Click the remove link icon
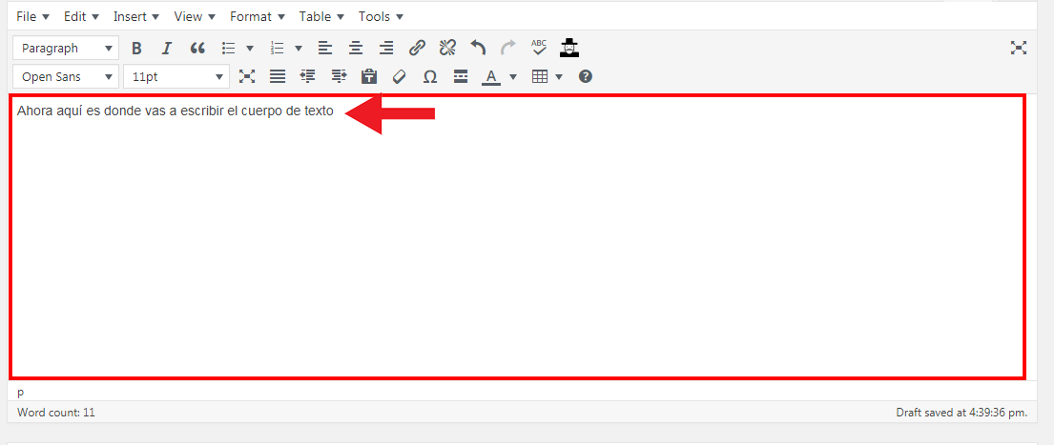The image size is (1054, 445). pyautogui.click(x=447, y=48)
